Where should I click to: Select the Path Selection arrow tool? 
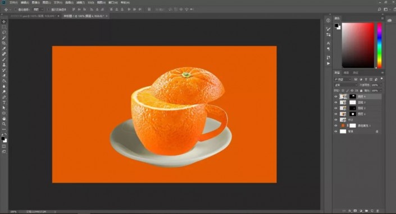[4, 108]
